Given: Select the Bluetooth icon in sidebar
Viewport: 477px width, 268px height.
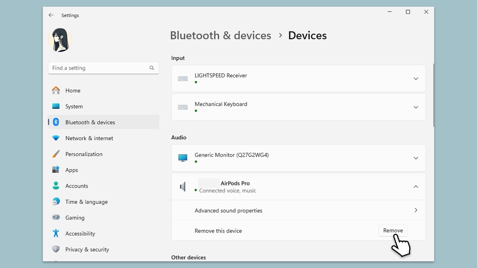Looking at the screenshot, I should pyautogui.click(x=56, y=122).
